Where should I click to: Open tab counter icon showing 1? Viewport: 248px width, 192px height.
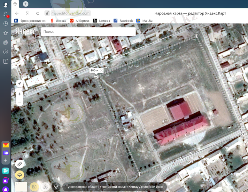click(x=5, y=61)
